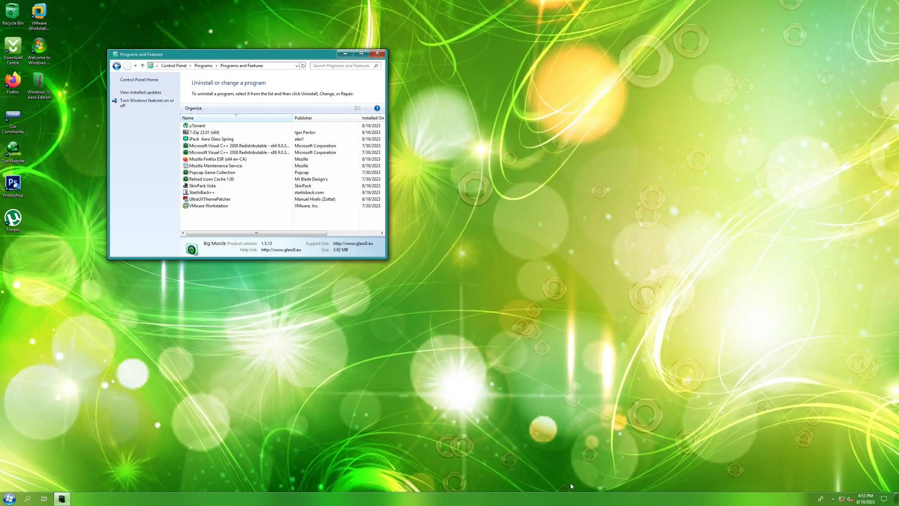Click the Up folder arrow

point(142,66)
